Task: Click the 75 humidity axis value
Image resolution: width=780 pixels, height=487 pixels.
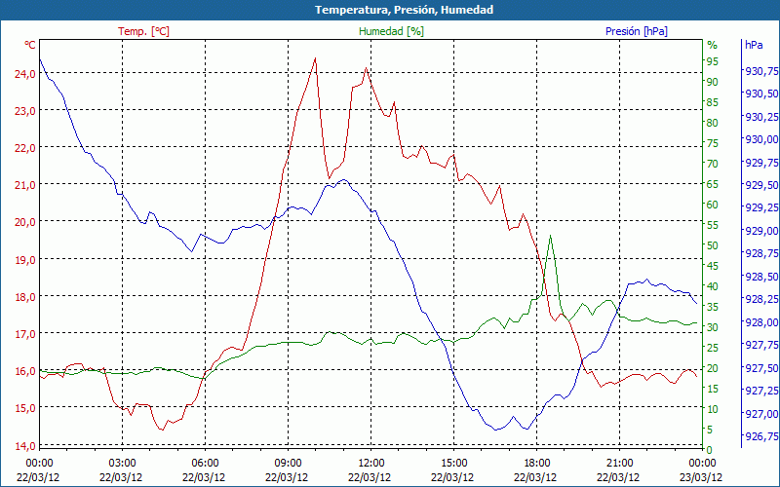Action: 713,143
